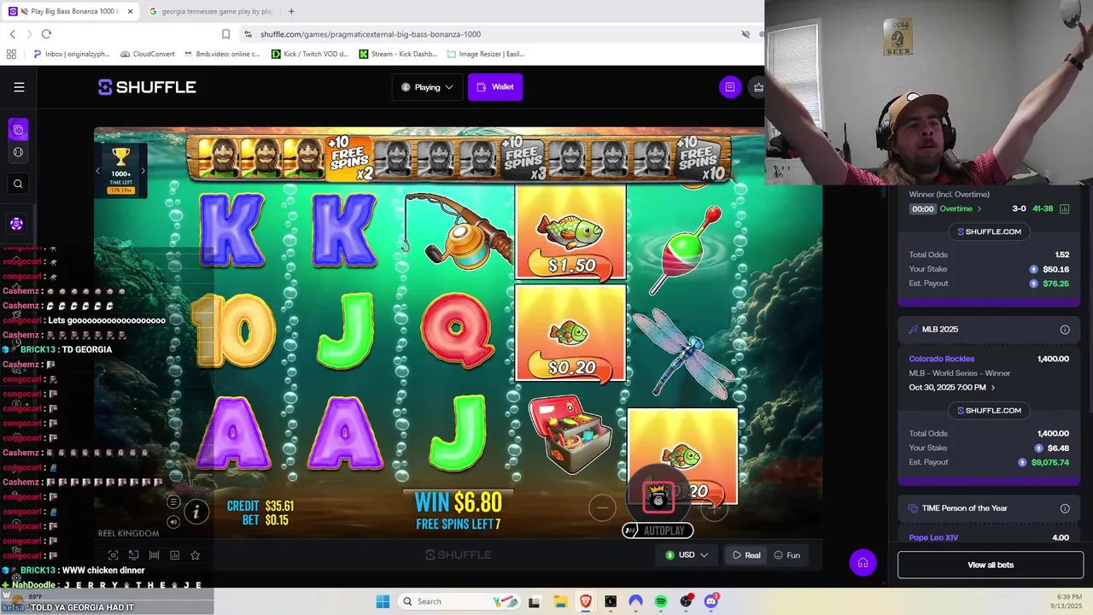The height and width of the screenshot is (615, 1093).
Task: Open the Wallet
Action: tap(495, 87)
